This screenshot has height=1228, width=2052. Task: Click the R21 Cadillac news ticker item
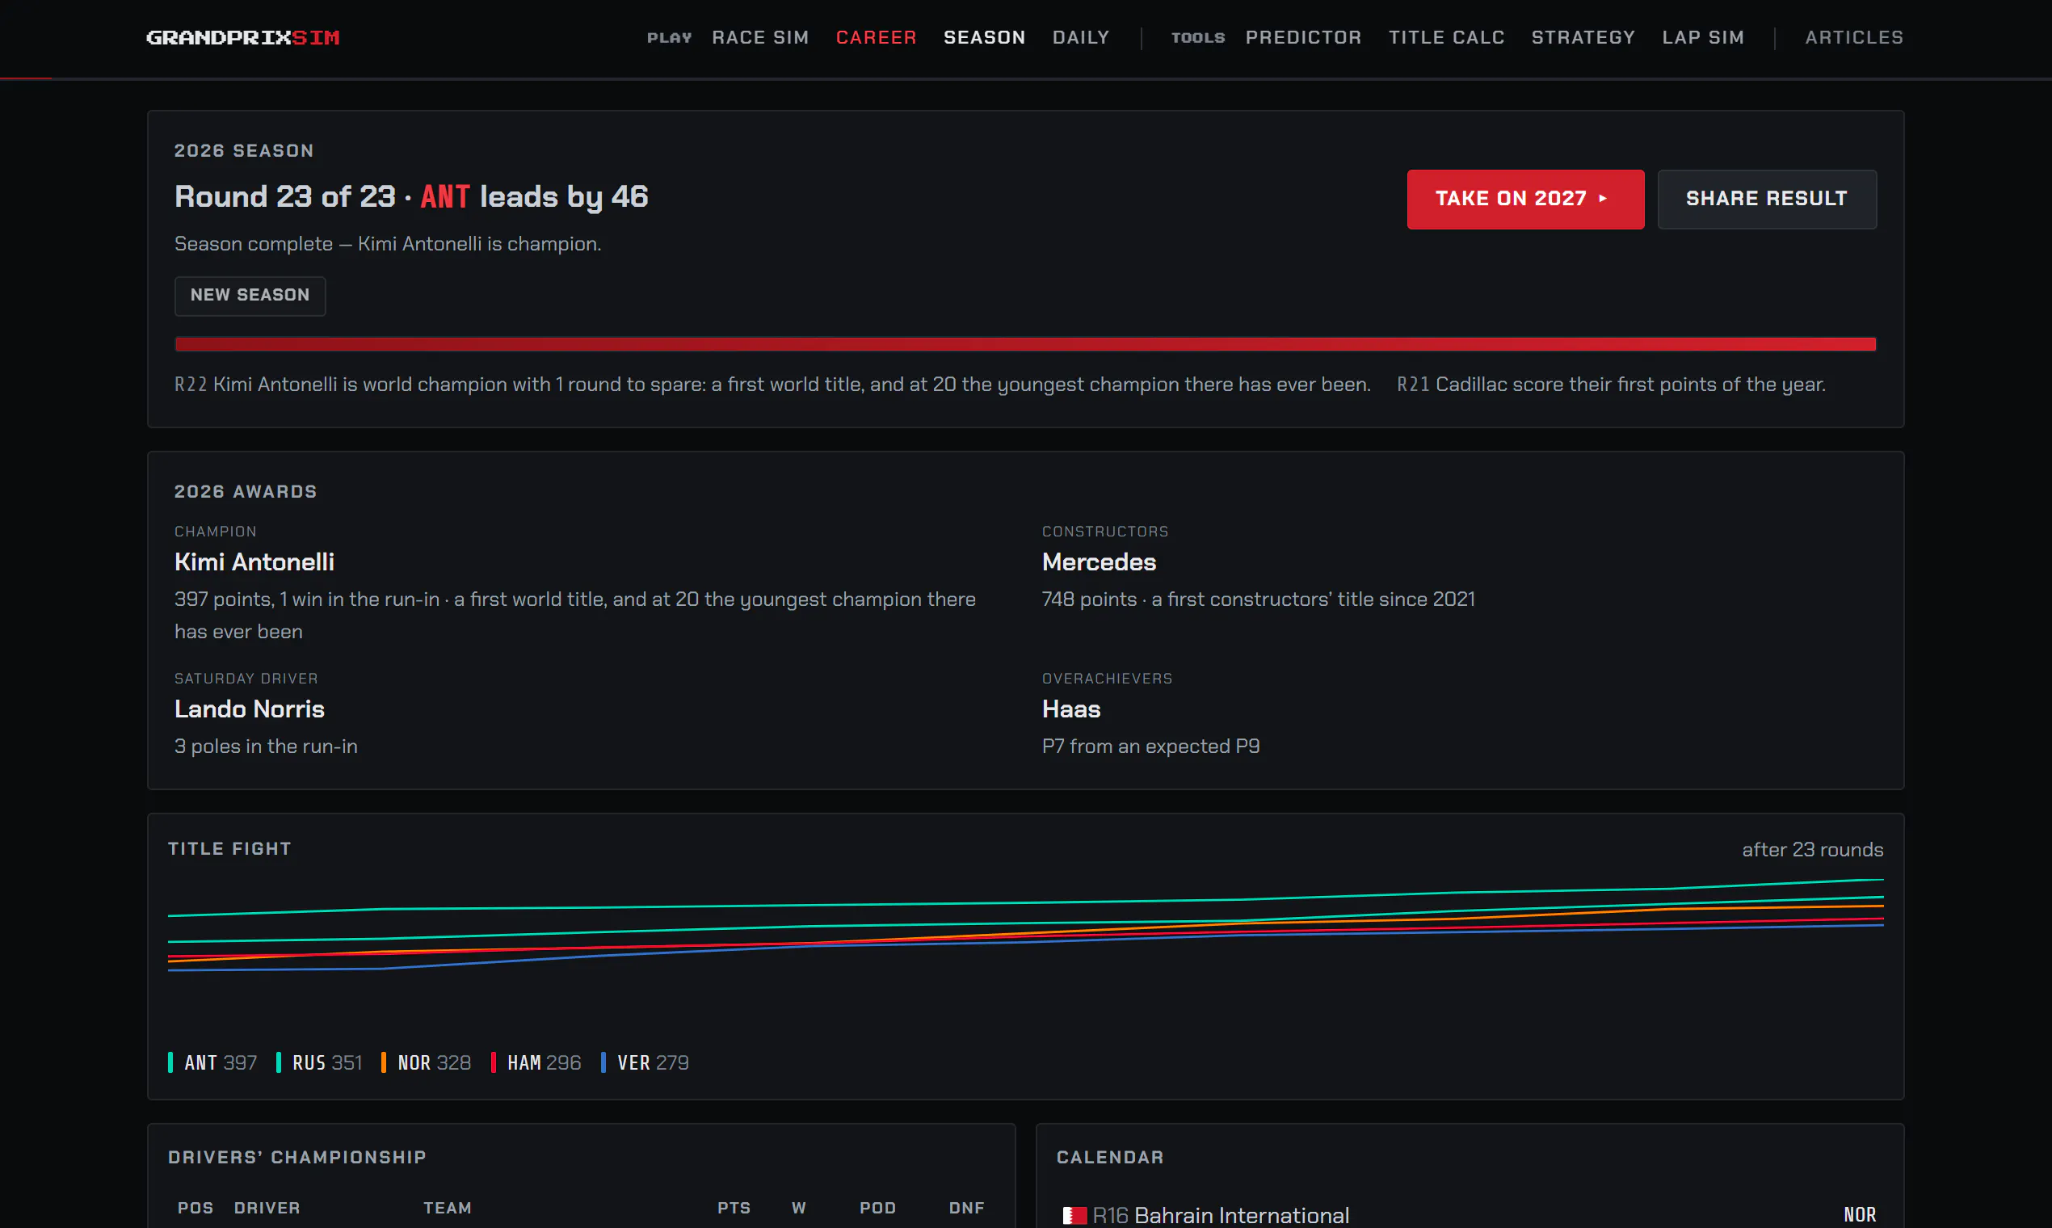pos(1611,385)
